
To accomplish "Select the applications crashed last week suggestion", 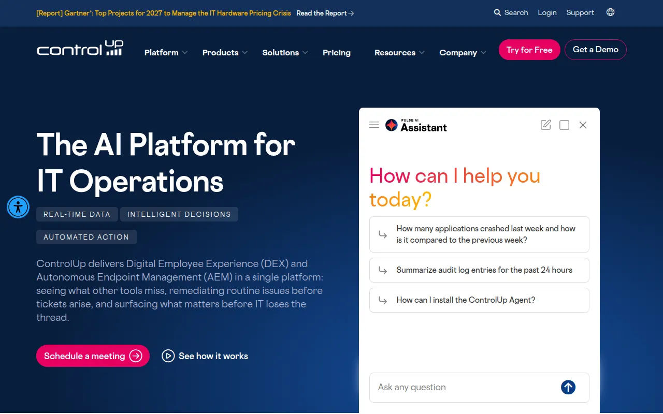I will click(479, 234).
